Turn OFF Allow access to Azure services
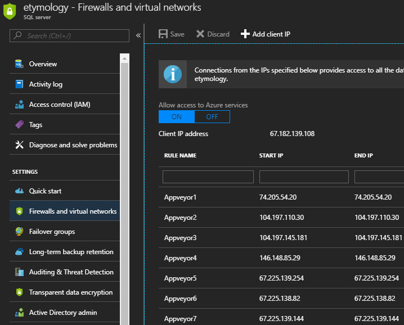This screenshot has width=404, height=325. click(212, 116)
